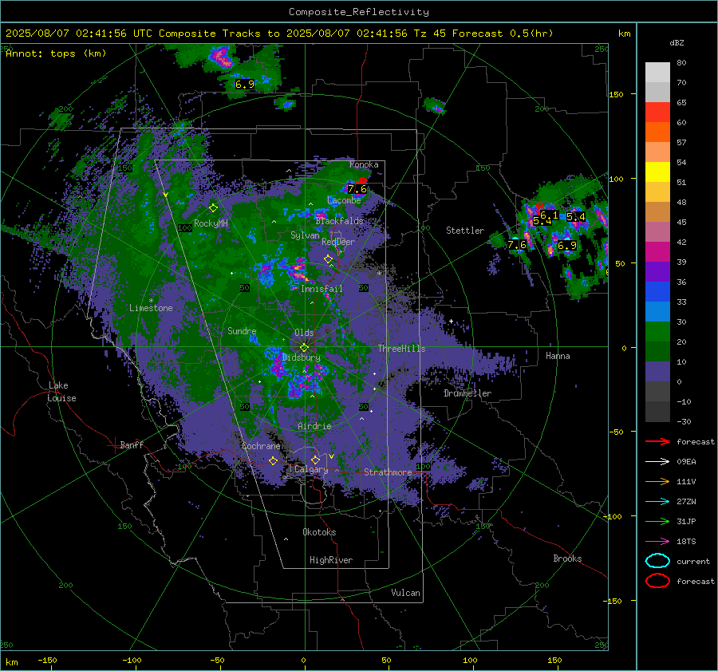This screenshot has width=718, height=671.
Task: Click the Sundre city label
Action: [x=242, y=330]
